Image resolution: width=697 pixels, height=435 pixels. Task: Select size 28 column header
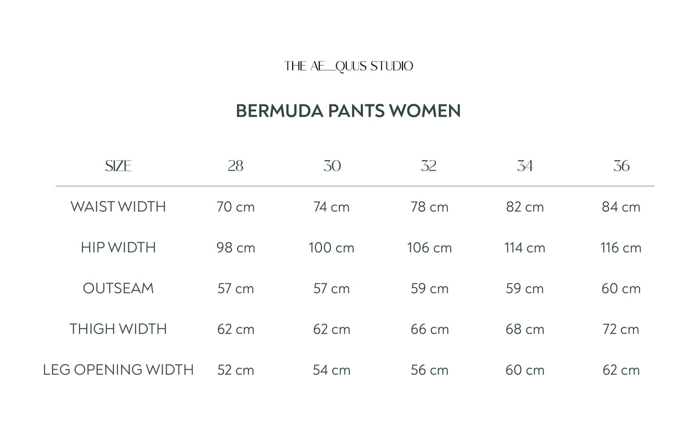pos(235,166)
